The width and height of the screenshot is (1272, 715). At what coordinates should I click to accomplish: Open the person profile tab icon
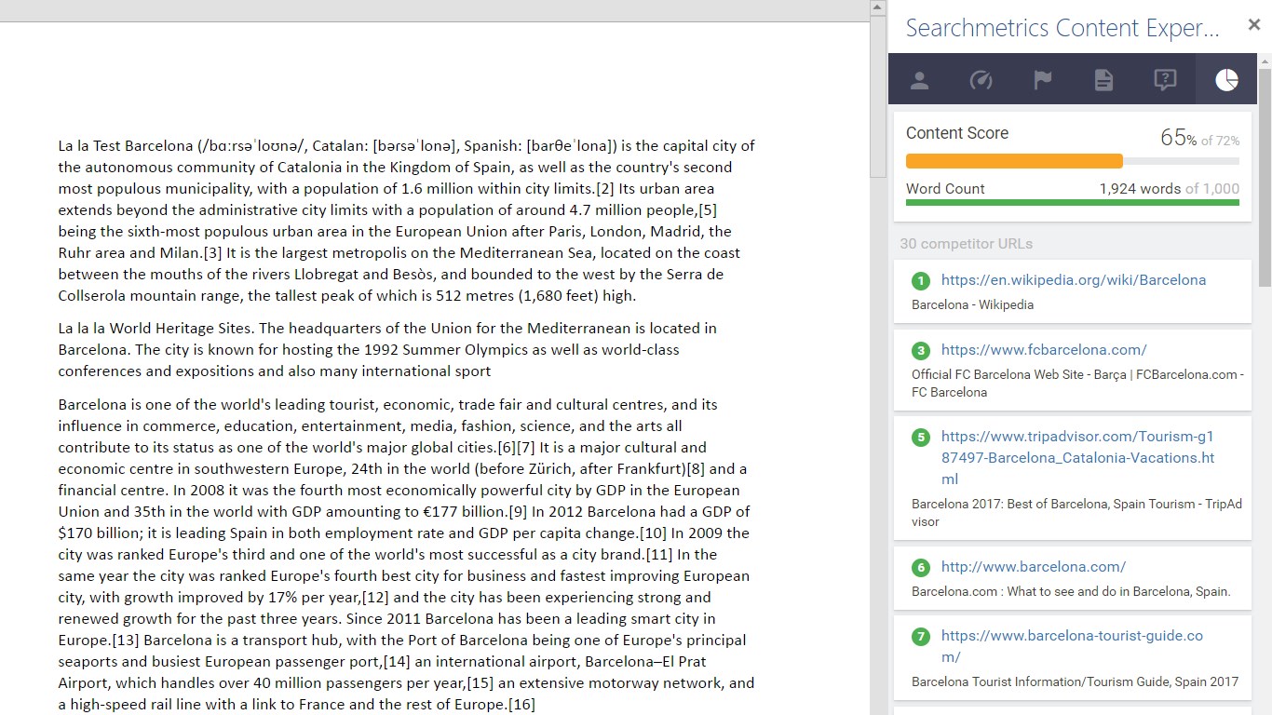coord(919,80)
